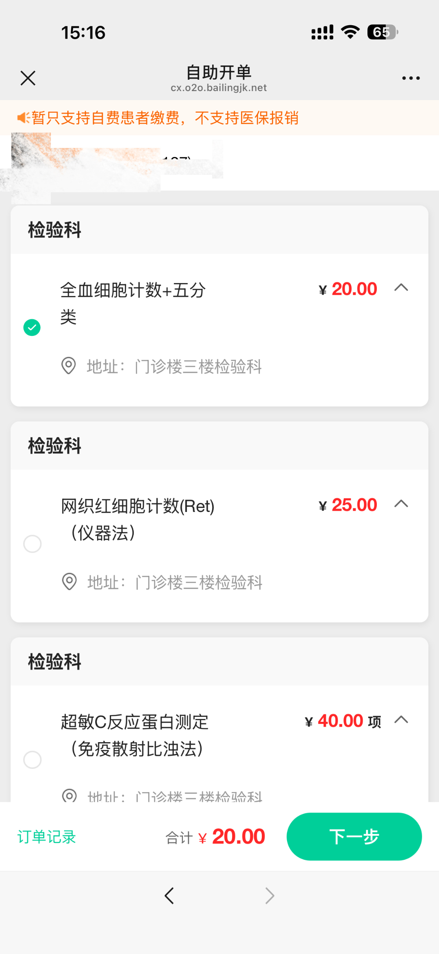This screenshot has height=954, width=439.
Task: Go forward using the browser forward arrow
Action: click(269, 895)
